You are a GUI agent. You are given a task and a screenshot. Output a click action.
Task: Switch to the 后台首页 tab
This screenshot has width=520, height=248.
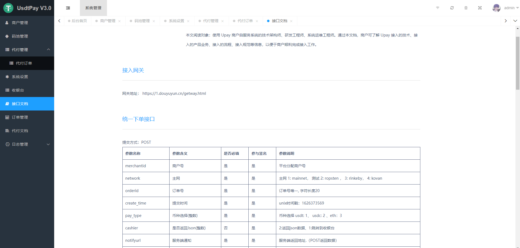(x=79, y=21)
